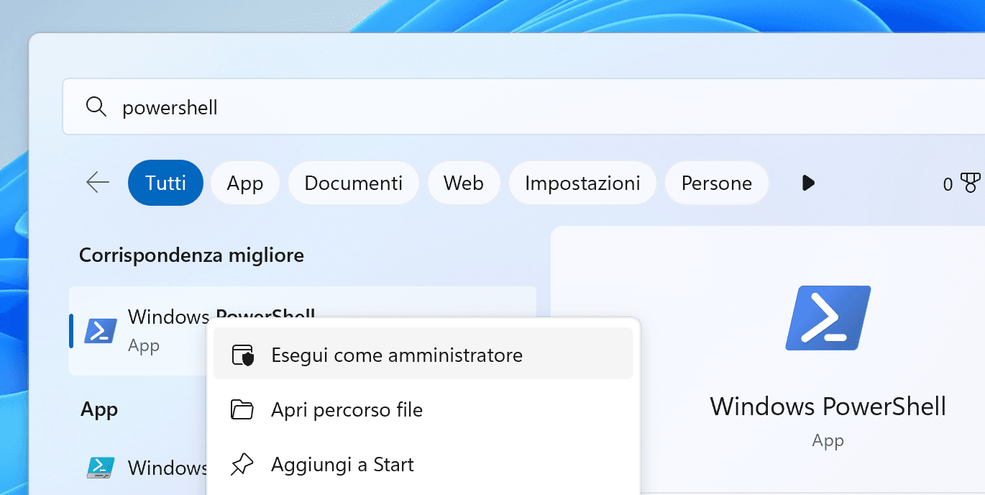Switch to the Persone filter tab

(x=716, y=183)
